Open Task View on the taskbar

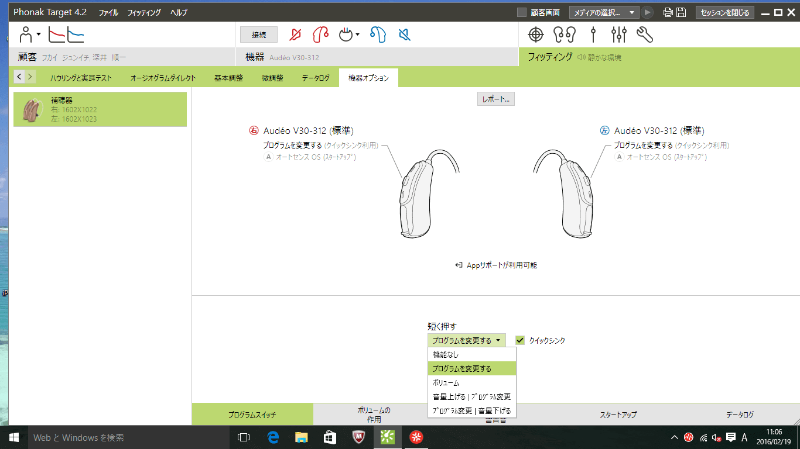[244, 437]
